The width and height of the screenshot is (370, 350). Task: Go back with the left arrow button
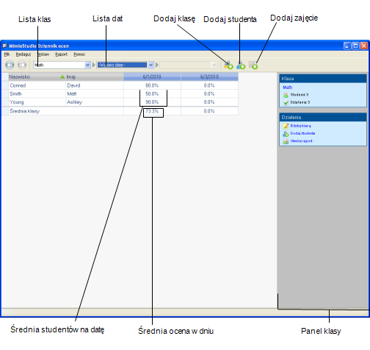(10, 65)
